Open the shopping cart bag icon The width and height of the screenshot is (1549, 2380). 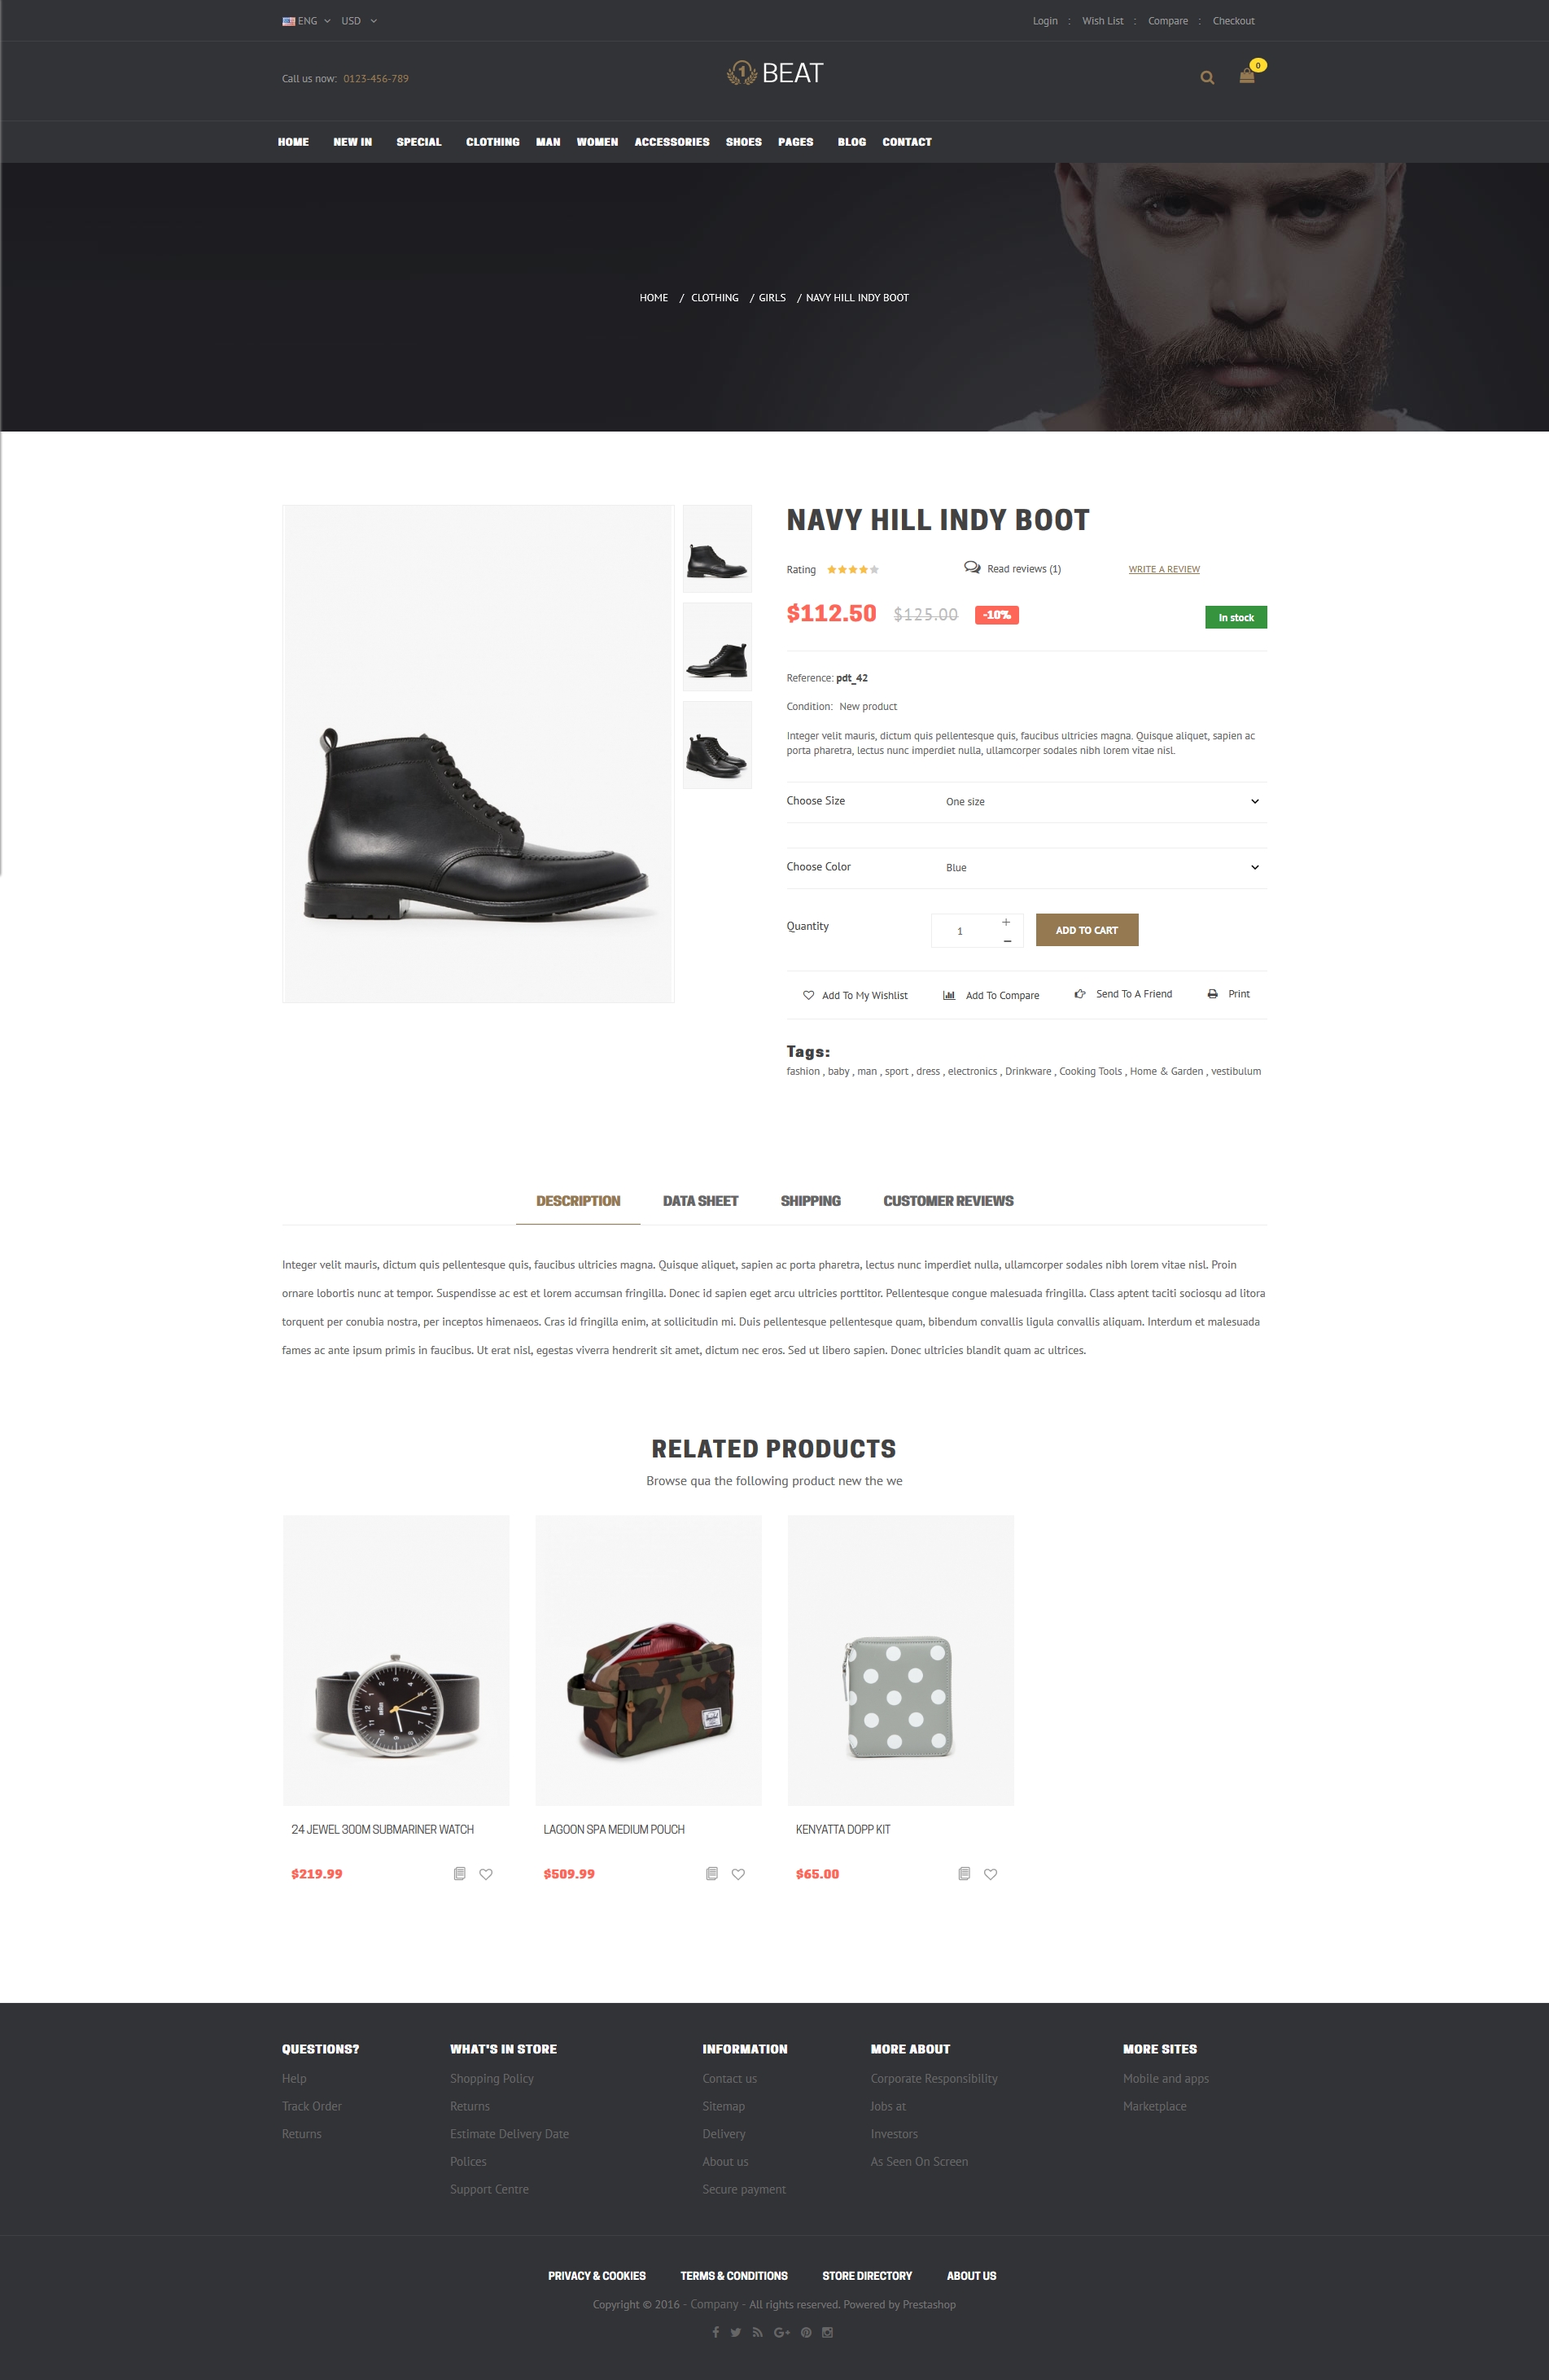coord(1246,76)
